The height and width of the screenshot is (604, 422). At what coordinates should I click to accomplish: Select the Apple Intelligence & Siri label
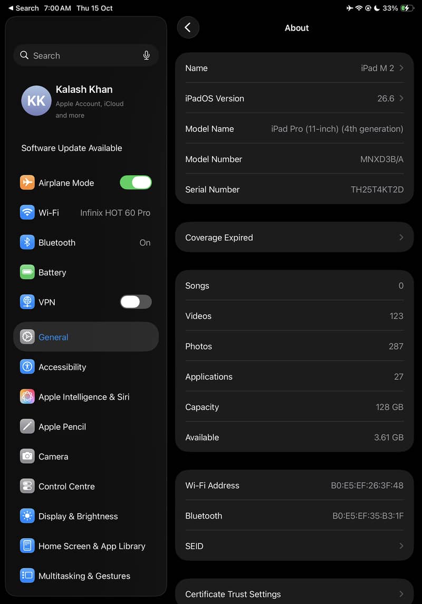point(84,397)
